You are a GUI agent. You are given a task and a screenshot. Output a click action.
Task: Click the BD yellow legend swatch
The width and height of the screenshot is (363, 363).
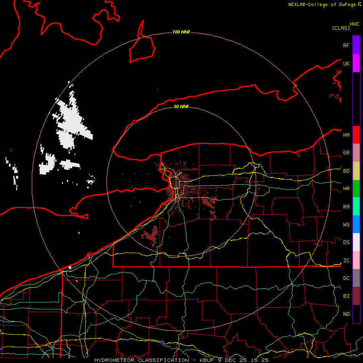356,171
